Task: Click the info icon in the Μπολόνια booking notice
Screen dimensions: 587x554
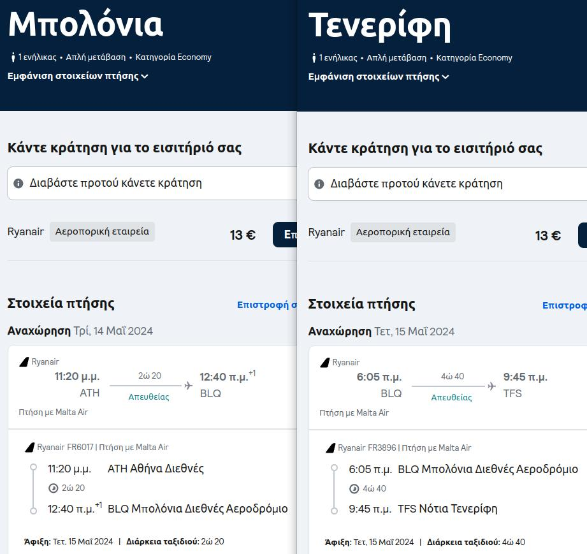Action: point(18,183)
